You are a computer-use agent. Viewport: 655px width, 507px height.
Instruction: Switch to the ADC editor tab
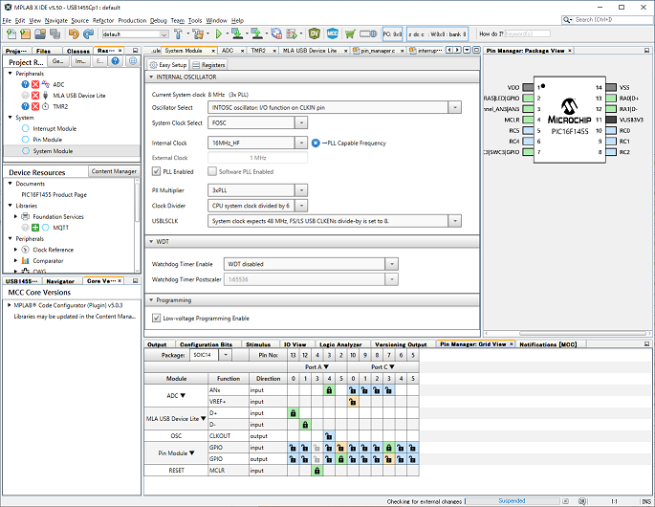tap(228, 51)
